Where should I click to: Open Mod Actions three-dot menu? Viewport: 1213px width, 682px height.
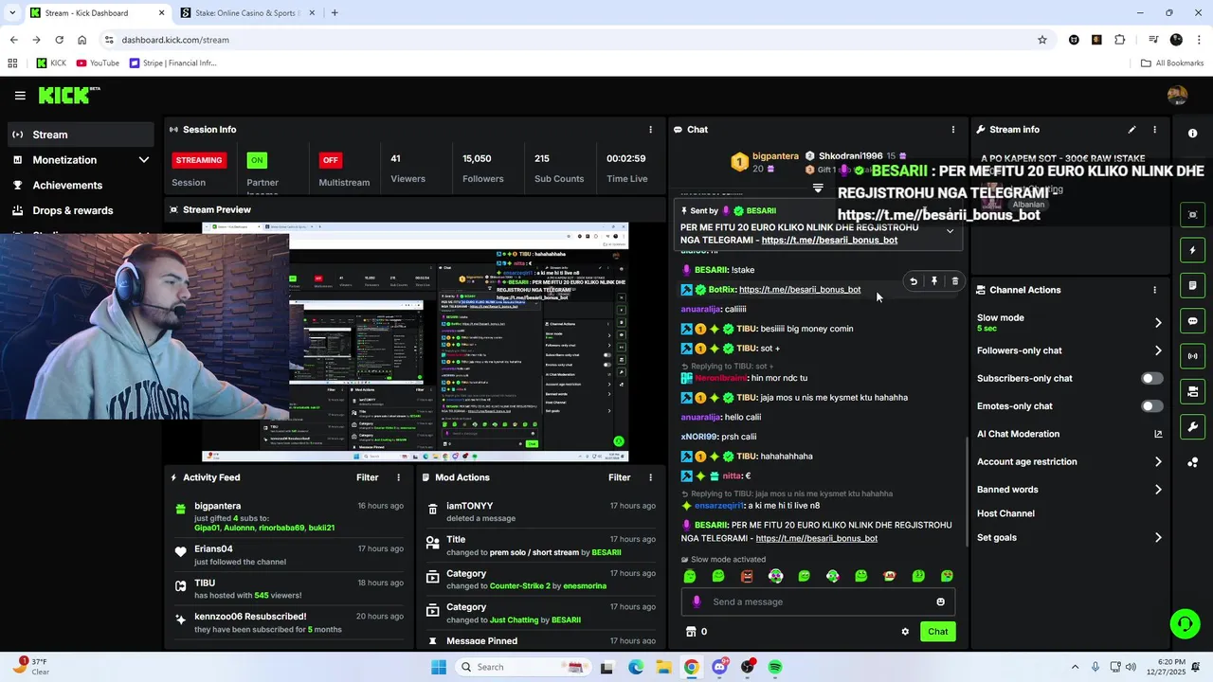pyautogui.click(x=650, y=477)
